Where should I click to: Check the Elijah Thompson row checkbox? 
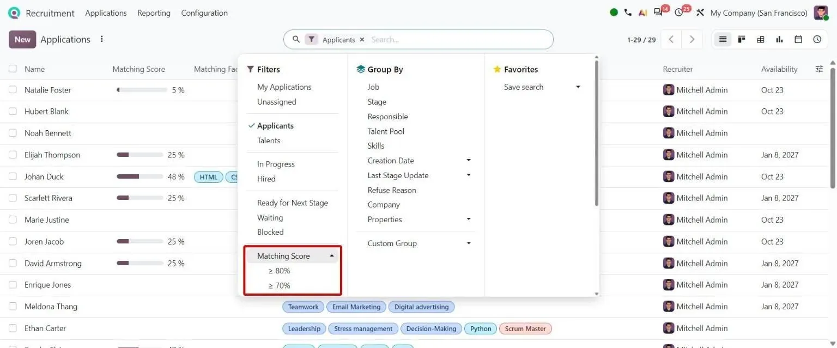tap(13, 155)
